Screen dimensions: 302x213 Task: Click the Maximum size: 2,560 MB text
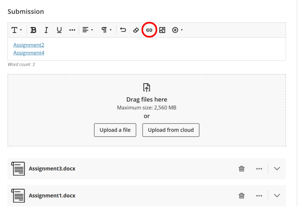point(147,107)
